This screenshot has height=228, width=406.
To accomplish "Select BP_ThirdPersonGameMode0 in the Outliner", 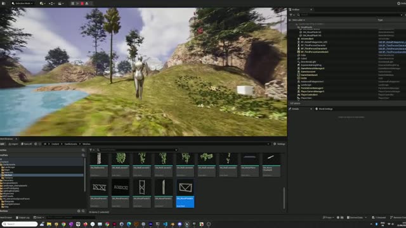I will [315, 52].
